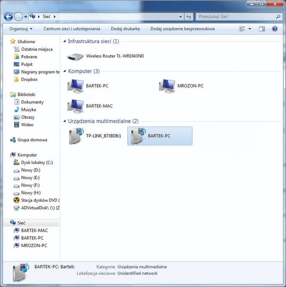This screenshot has width=286, height=287.
Task: Open the recent pages dropdown beside Forward
Action: click(26, 17)
